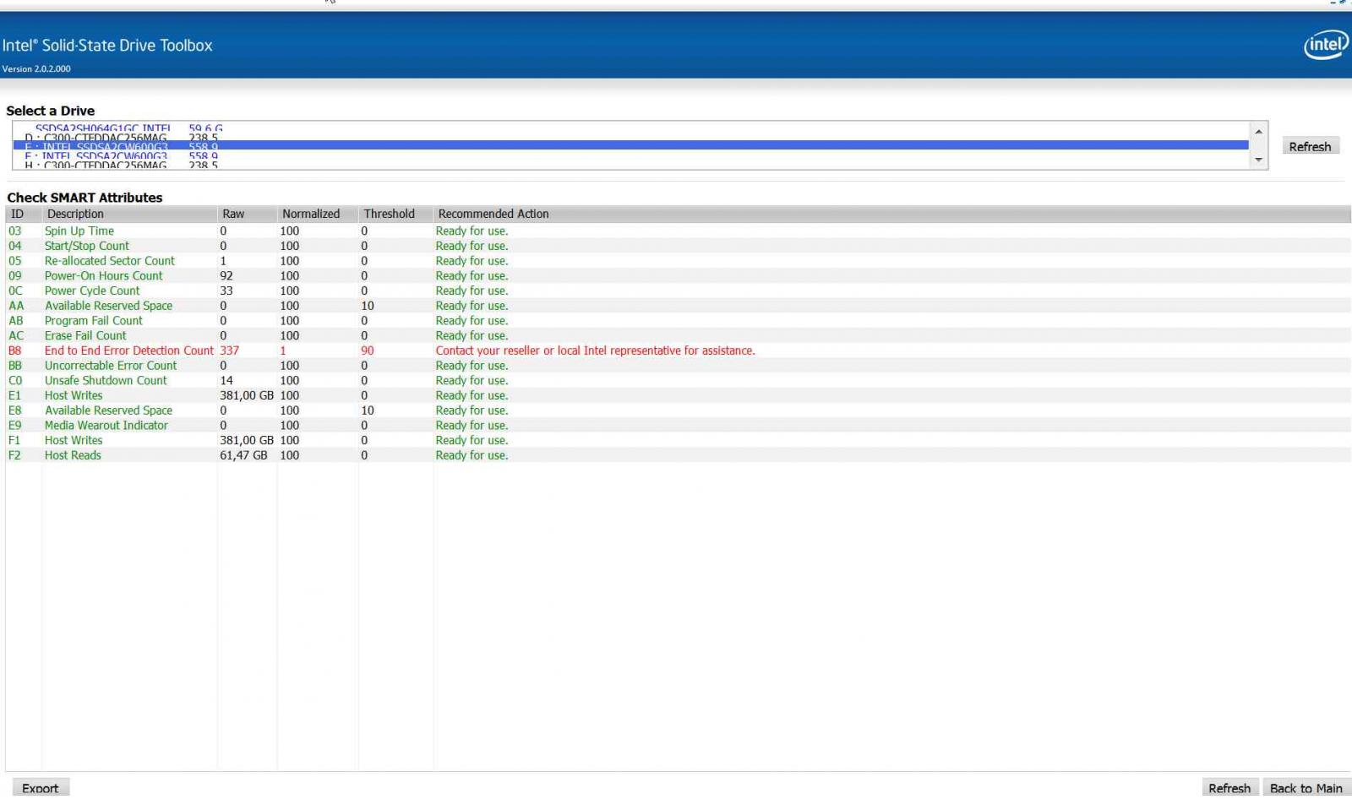Click attribute ID 03
The width and height of the screenshot is (1352, 799).
click(15, 231)
